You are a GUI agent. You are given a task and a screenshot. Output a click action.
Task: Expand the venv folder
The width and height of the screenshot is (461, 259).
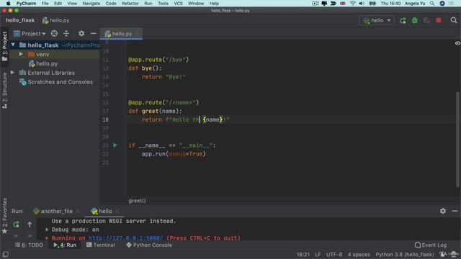pos(21,55)
